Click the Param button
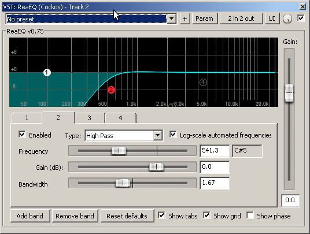Screen dimensions: 310x234 (x=205, y=18)
